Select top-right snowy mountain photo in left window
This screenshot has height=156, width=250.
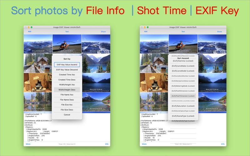tap(96, 44)
